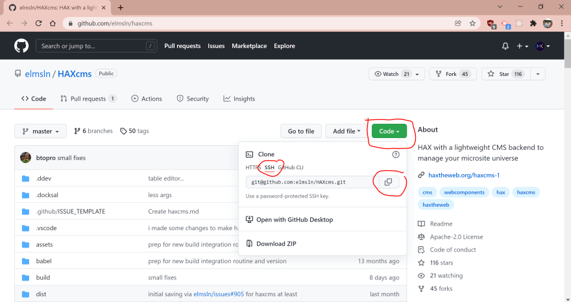Screen dimensions: 571x302
Task: Open the elmsln owner link
Action: coord(38,73)
